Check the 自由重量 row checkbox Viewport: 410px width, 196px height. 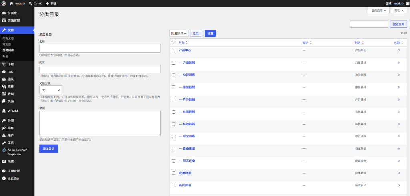pyautogui.click(x=174, y=148)
